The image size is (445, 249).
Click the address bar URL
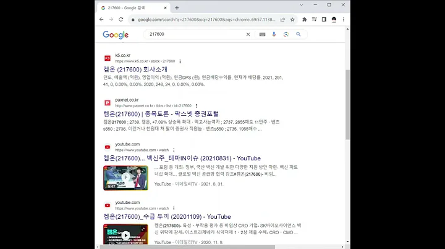coord(206,20)
